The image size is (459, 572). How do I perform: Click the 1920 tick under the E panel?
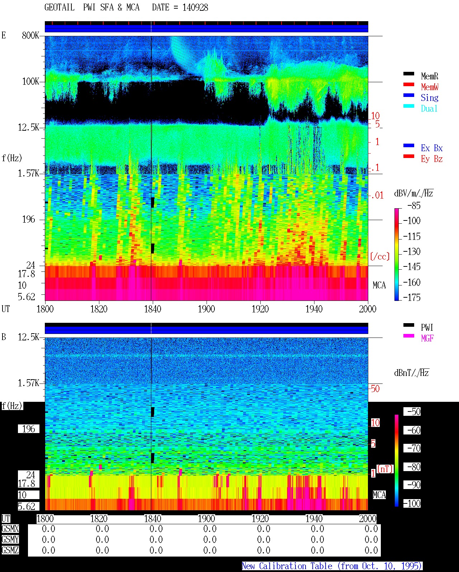coord(260,309)
